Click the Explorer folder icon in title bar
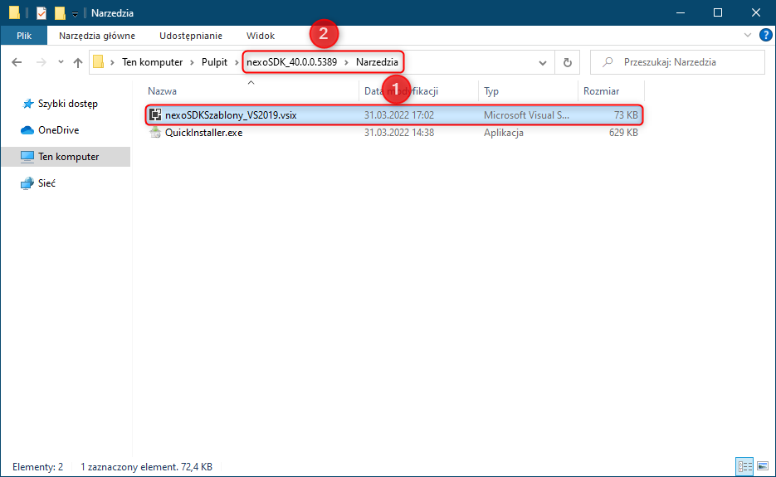This screenshot has height=477, width=776. click(x=14, y=13)
